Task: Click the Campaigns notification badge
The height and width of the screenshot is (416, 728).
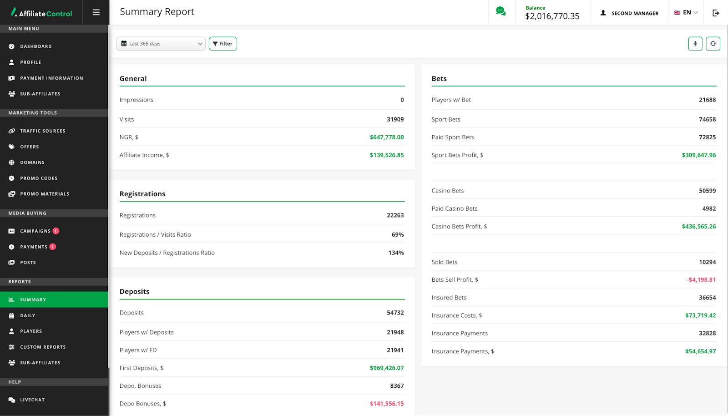Action: coord(56,231)
